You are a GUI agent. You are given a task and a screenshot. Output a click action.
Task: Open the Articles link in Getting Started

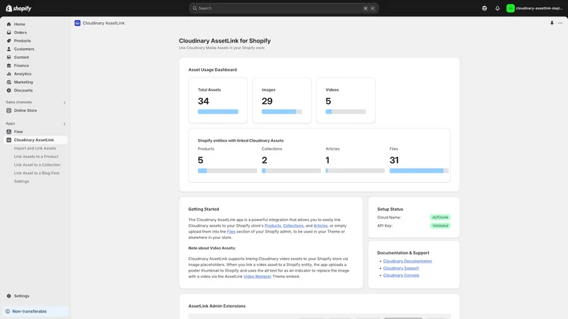(x=321, y=225)
